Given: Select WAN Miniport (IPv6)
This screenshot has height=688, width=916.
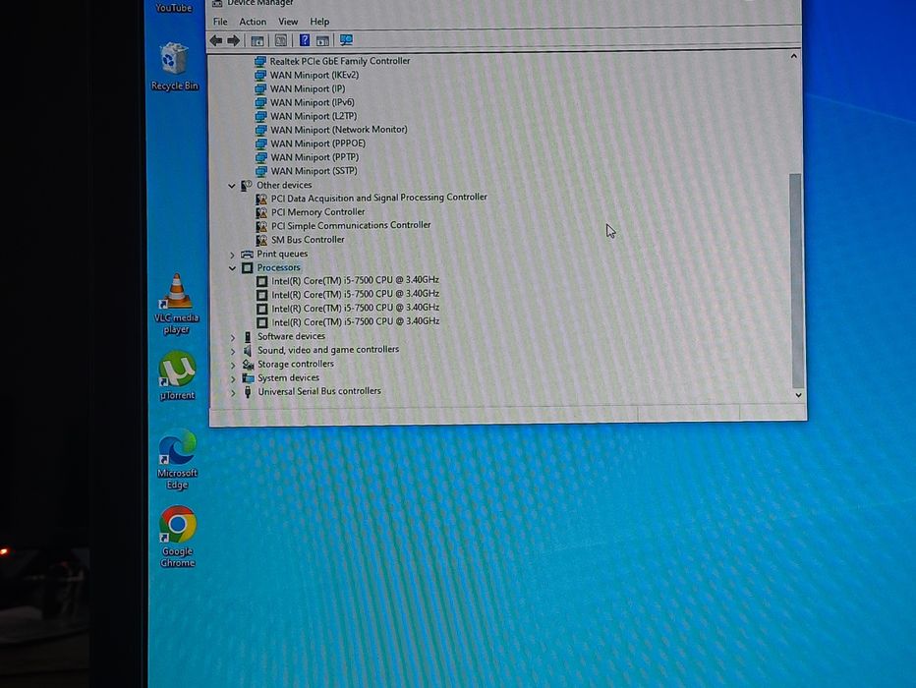Looking at the screenshot, I should coord(312,102).
